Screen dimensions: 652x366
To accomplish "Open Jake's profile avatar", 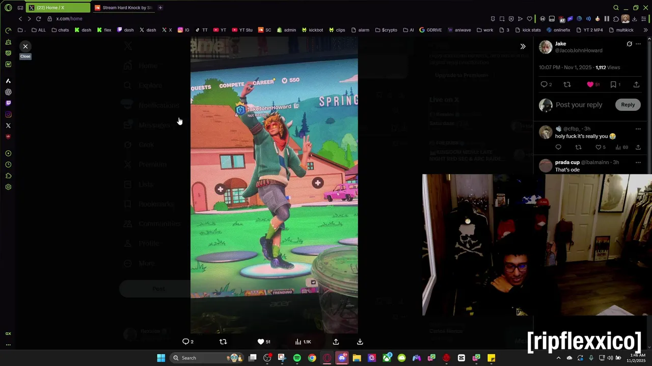I will pyautogui.click(x=546, y=47).
